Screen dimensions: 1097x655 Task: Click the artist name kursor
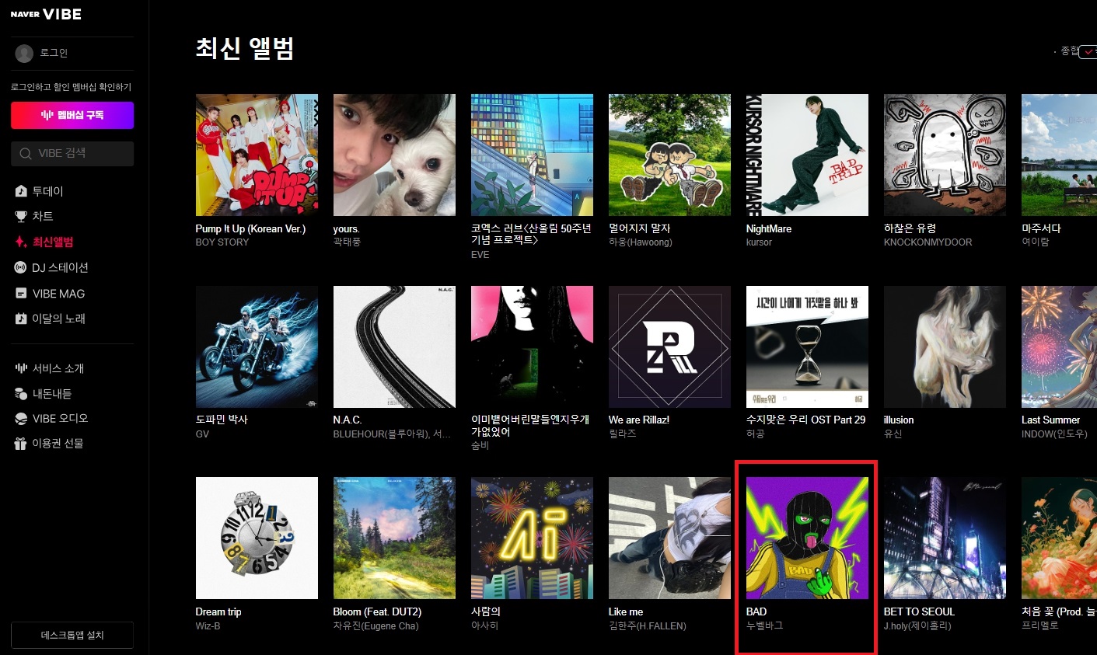click(x=759, y=242)
